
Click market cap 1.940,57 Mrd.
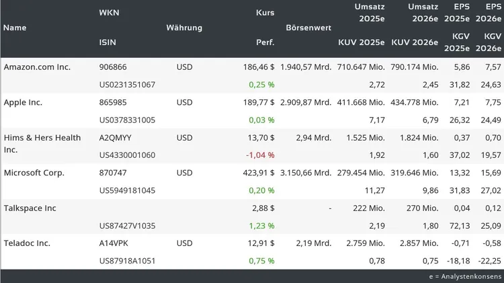tap(306, 67)
